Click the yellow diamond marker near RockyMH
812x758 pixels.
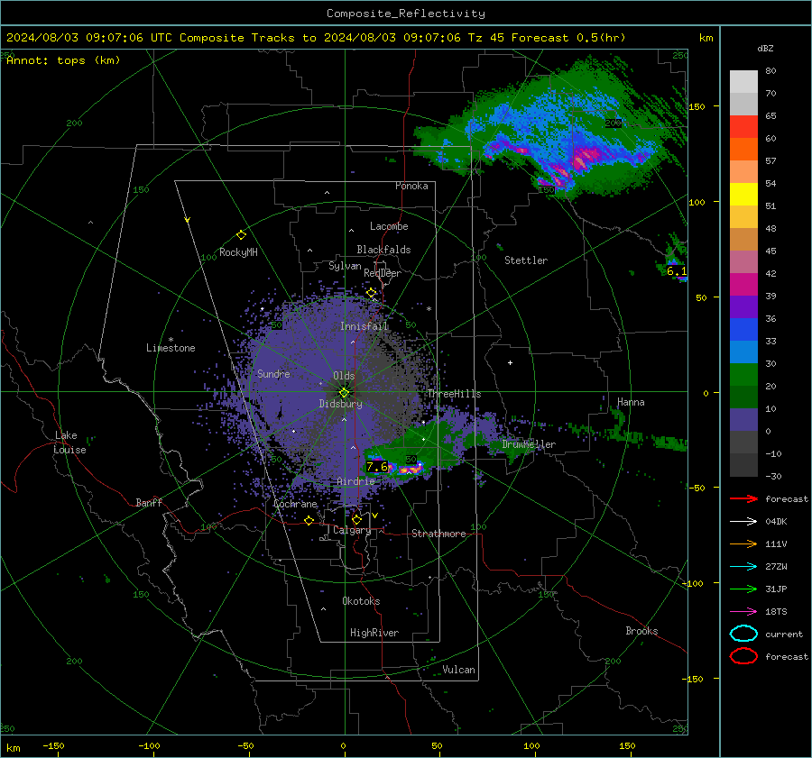(x=241, y=235)
